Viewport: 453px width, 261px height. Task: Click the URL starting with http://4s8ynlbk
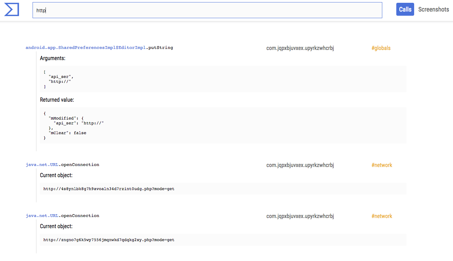[109, 189]
